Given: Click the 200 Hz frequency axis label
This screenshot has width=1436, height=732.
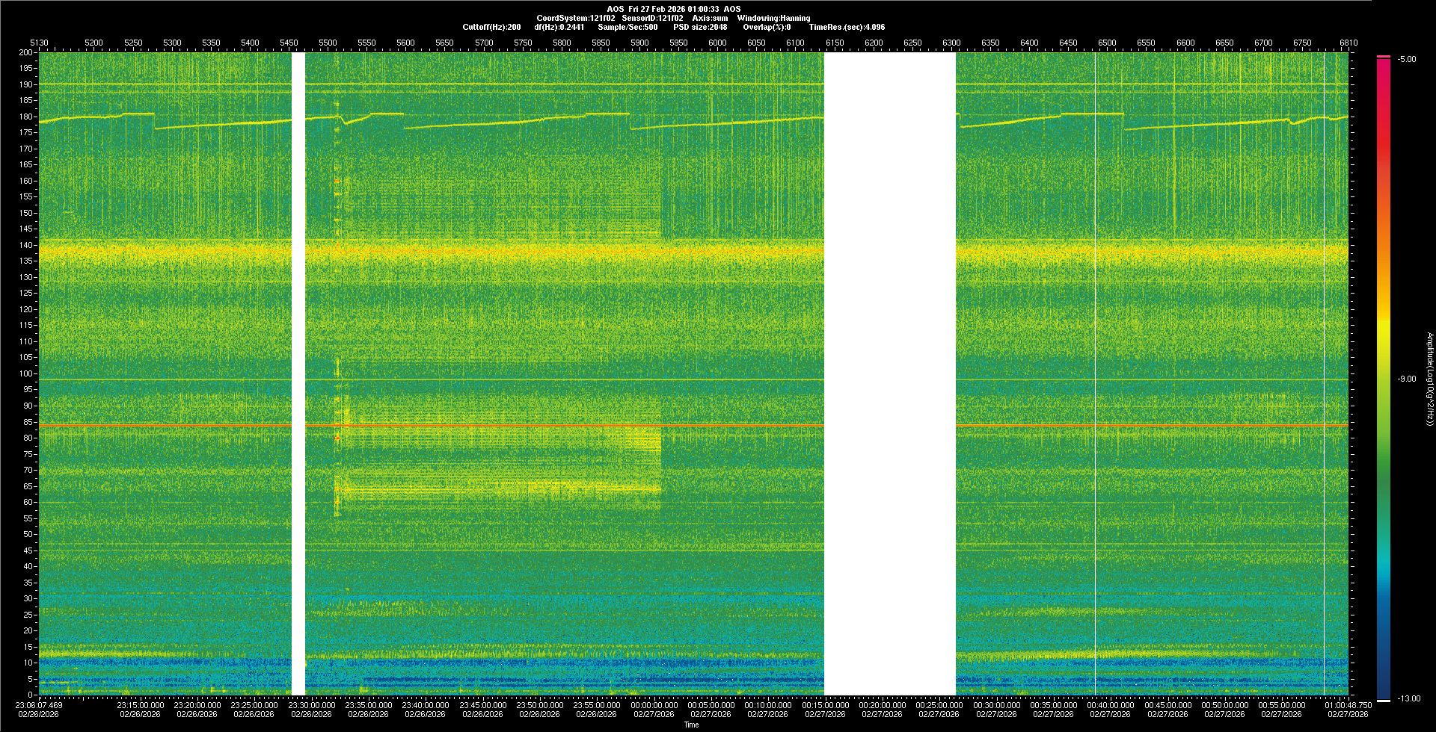Looking at the screenshot, I should [x=25, y=52].
